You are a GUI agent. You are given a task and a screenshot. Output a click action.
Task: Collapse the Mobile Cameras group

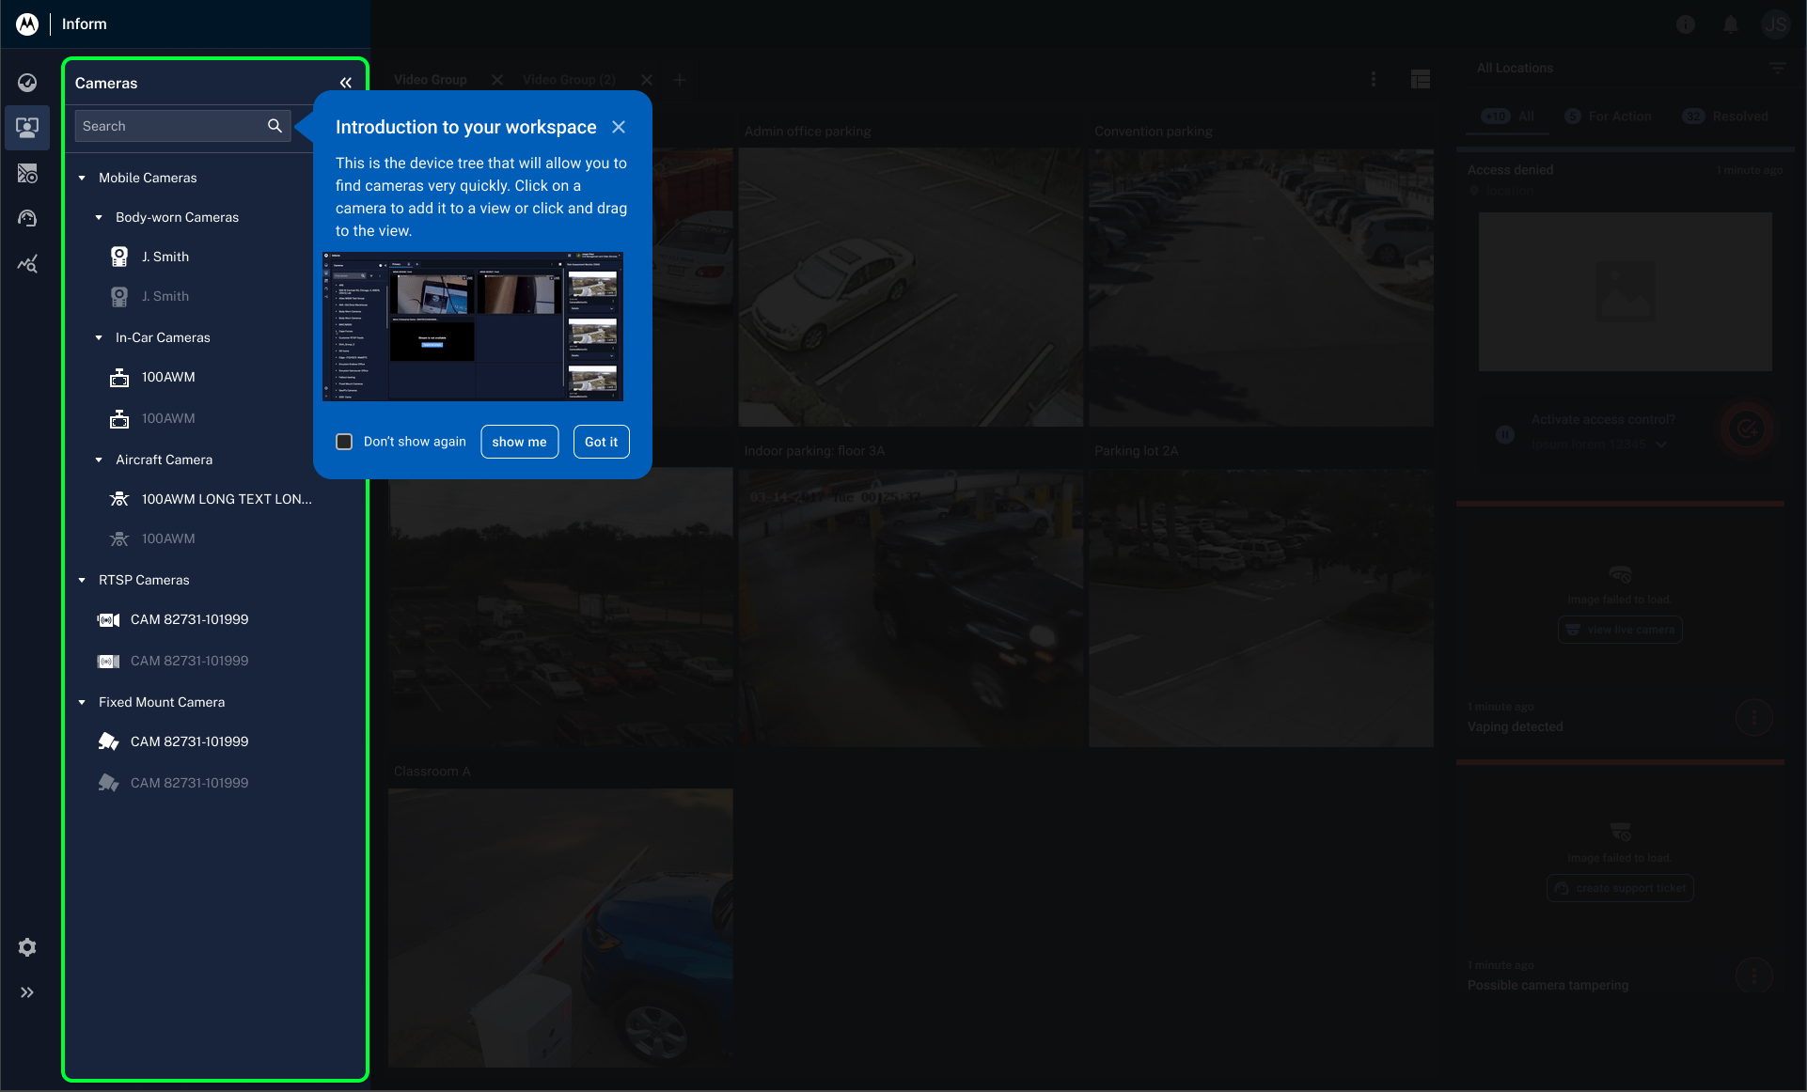[82, 178]
